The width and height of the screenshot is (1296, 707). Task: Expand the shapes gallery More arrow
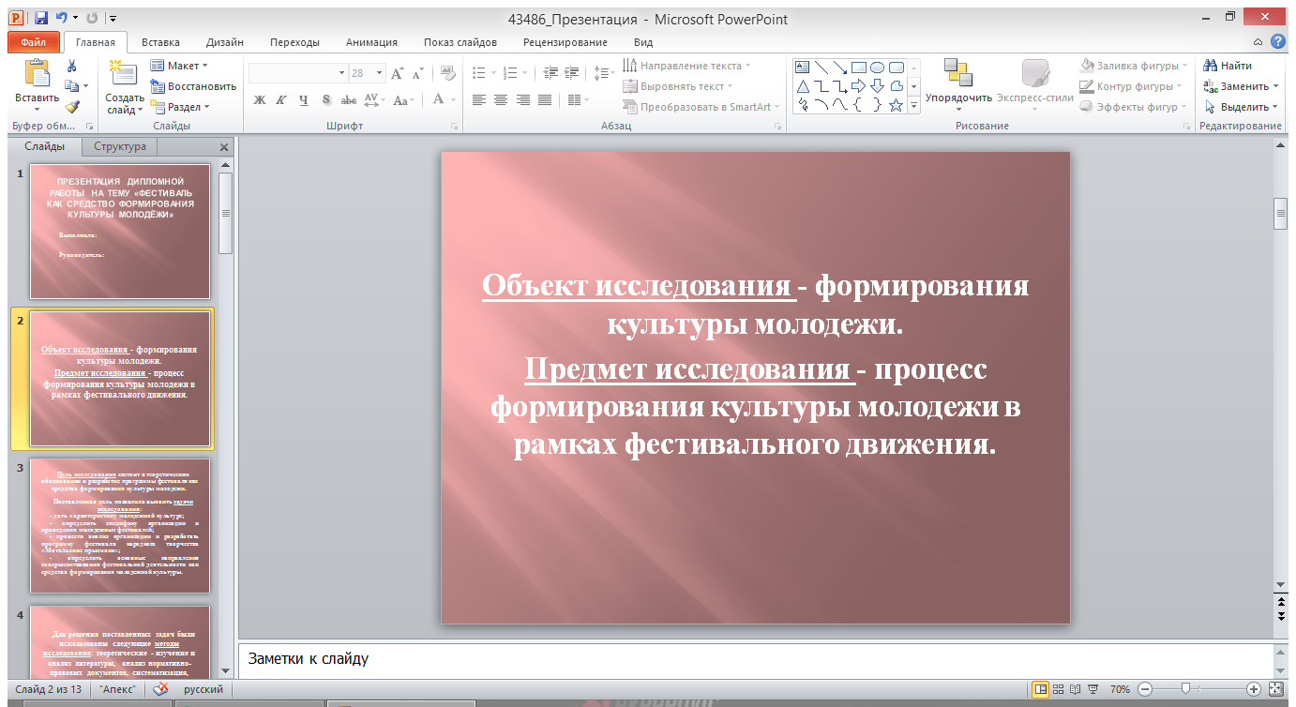tap(913, 107)
